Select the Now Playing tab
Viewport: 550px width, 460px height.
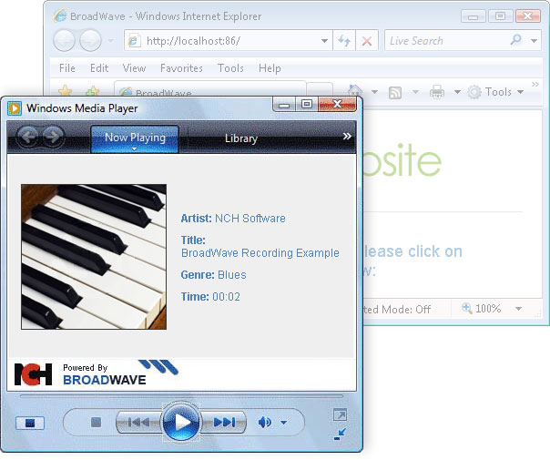click(135, 138)
